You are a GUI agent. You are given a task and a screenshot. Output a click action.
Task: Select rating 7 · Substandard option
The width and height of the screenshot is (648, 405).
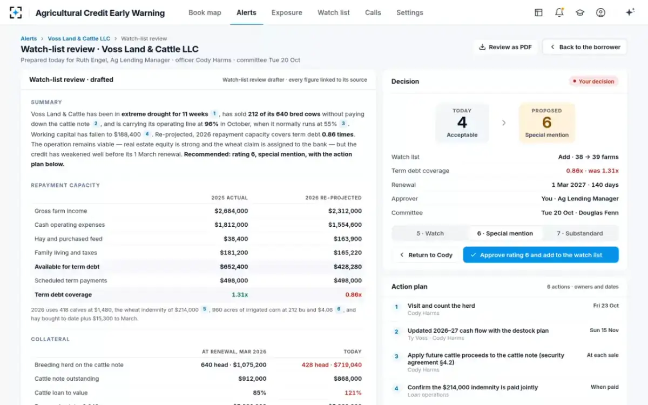580,233
